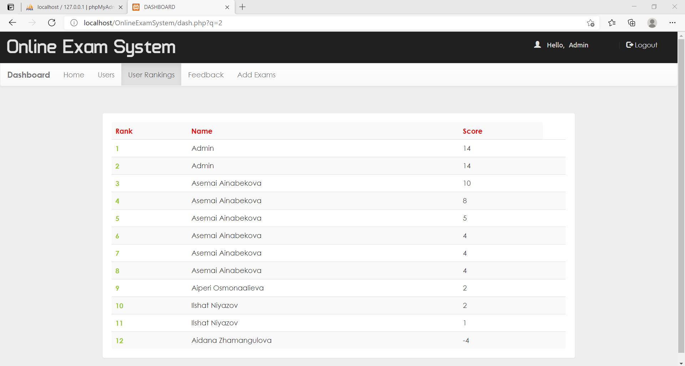Click Aidana Zhamangulova name cell
Viewport: 685px width, 366px height.
tap(232, 340)
